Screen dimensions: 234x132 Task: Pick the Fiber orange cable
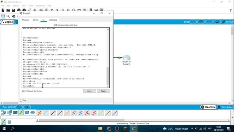coord(67,113)
